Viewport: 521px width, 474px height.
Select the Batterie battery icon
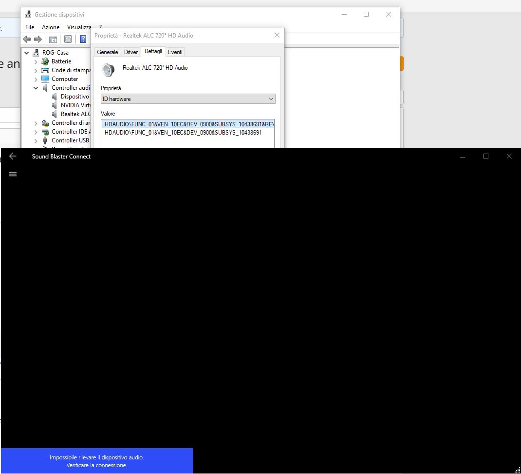coord(45,61)
